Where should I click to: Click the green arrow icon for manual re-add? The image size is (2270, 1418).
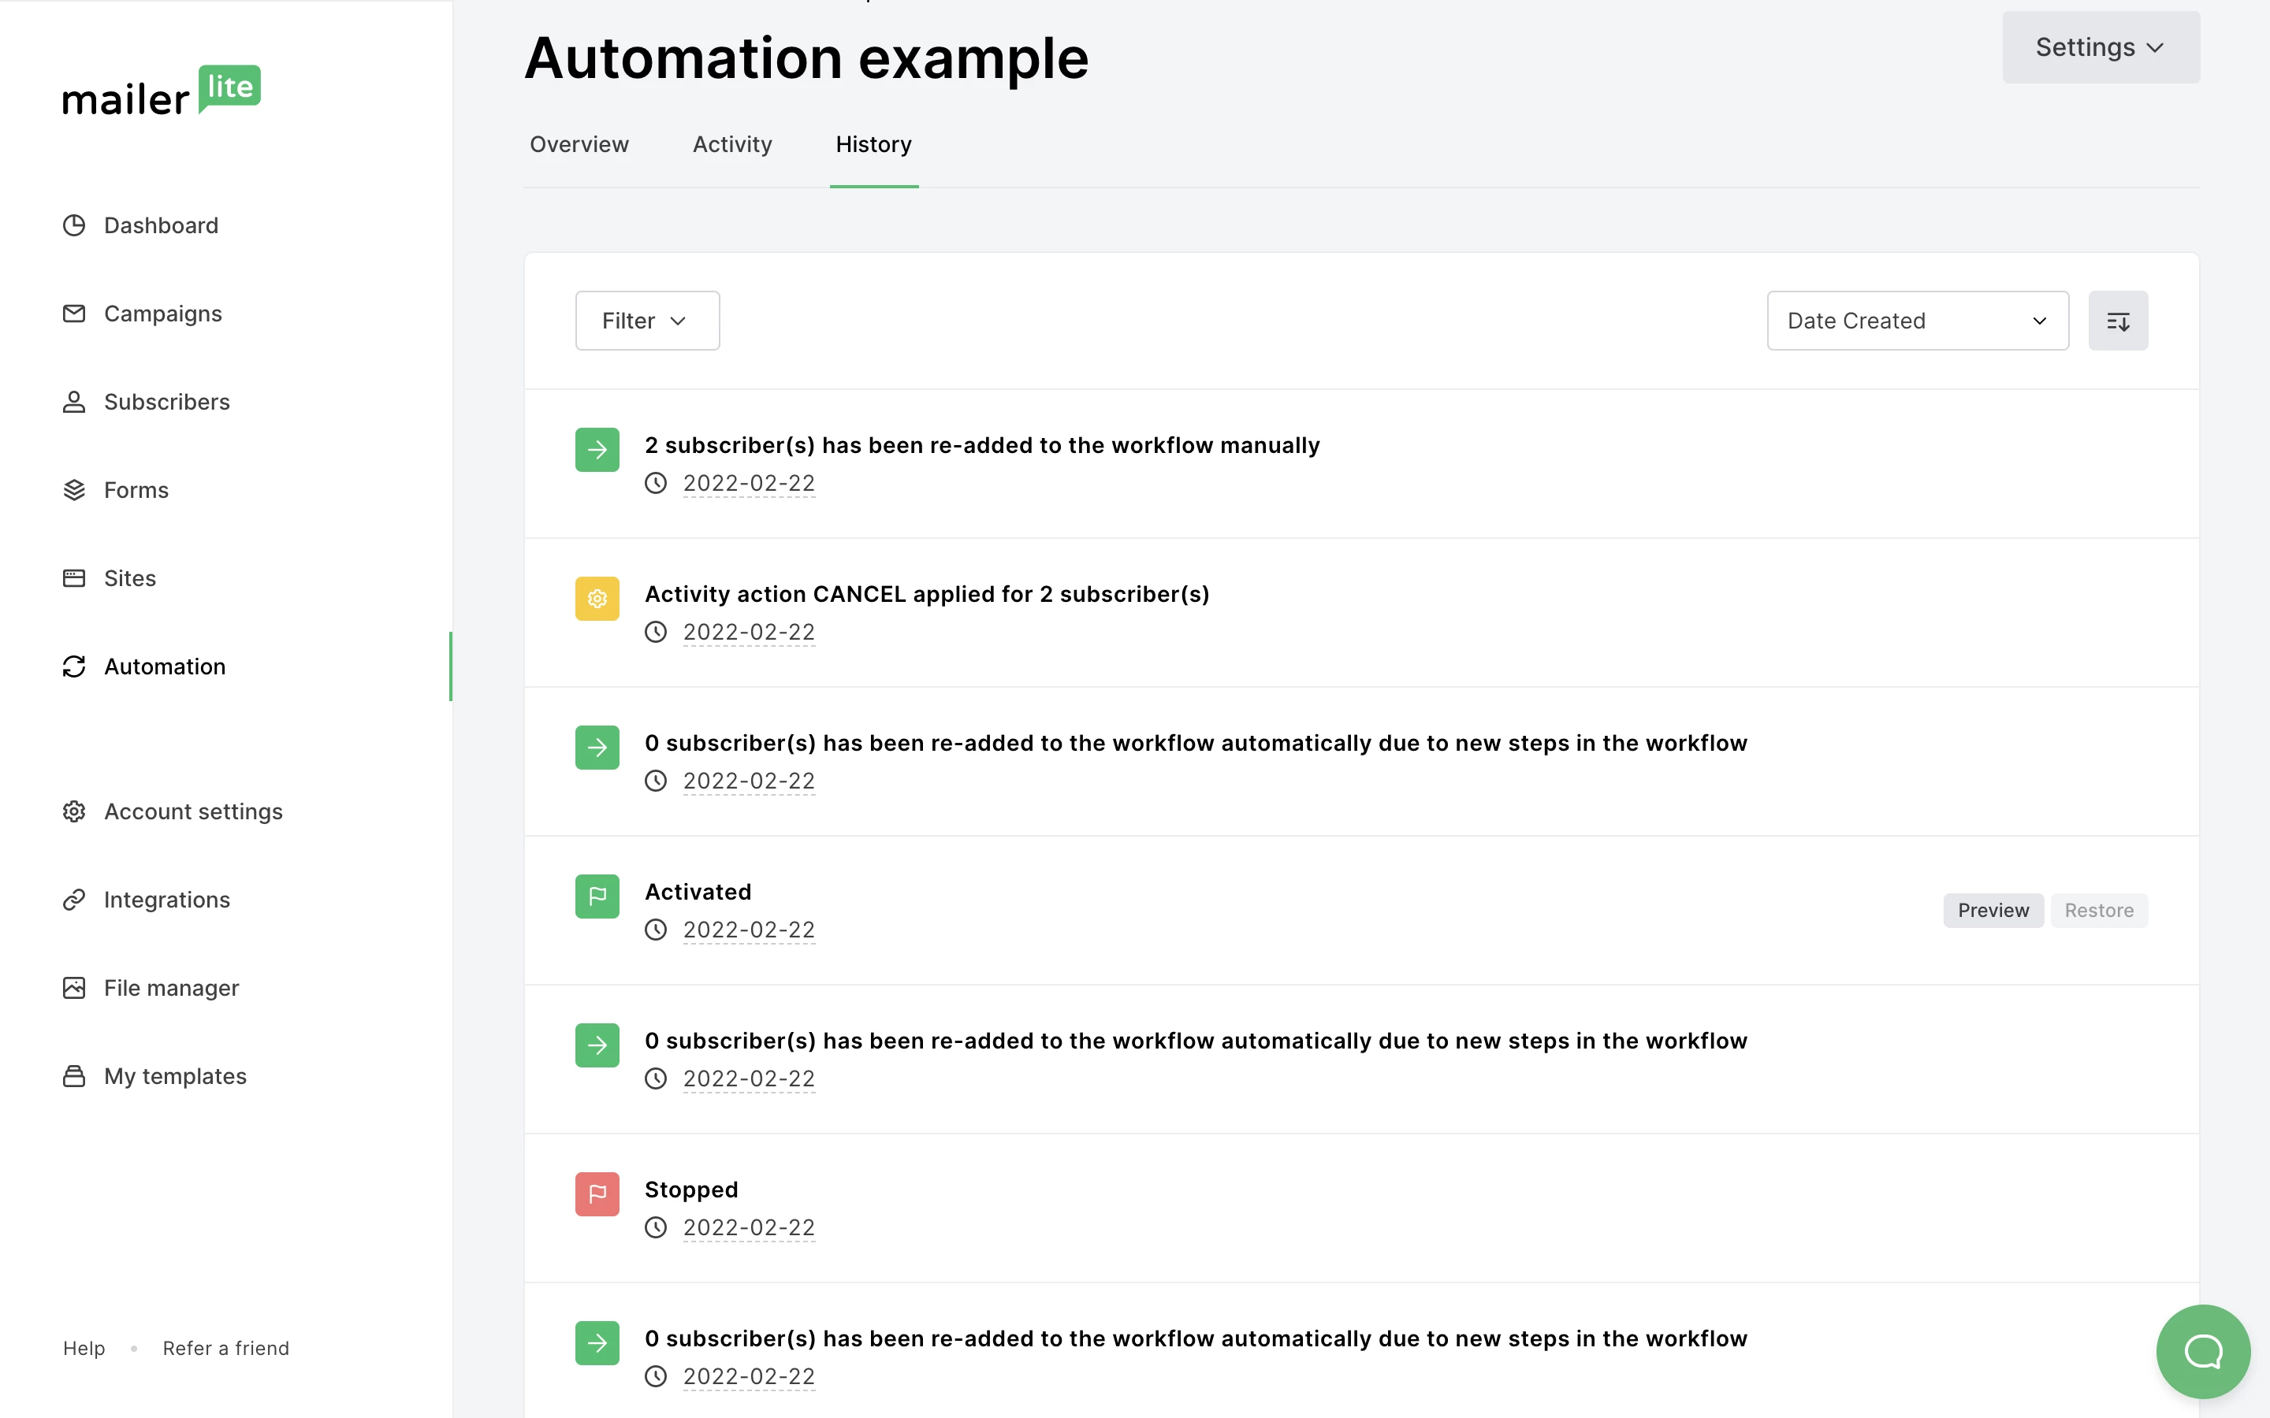[x=597, y=450]
